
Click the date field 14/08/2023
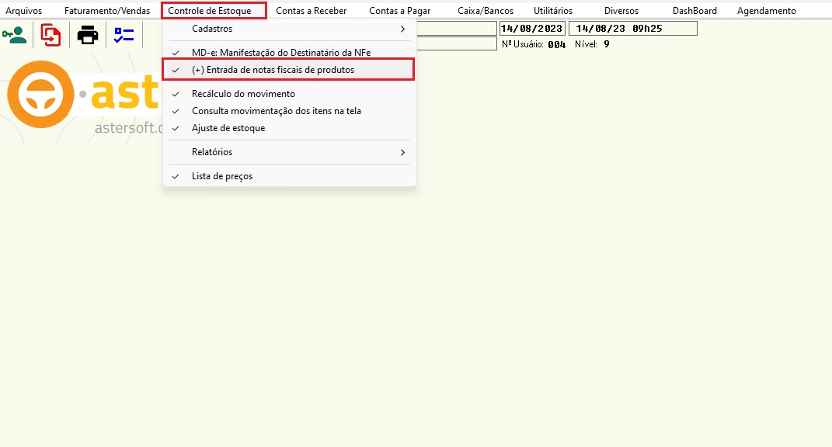(531, 29)
